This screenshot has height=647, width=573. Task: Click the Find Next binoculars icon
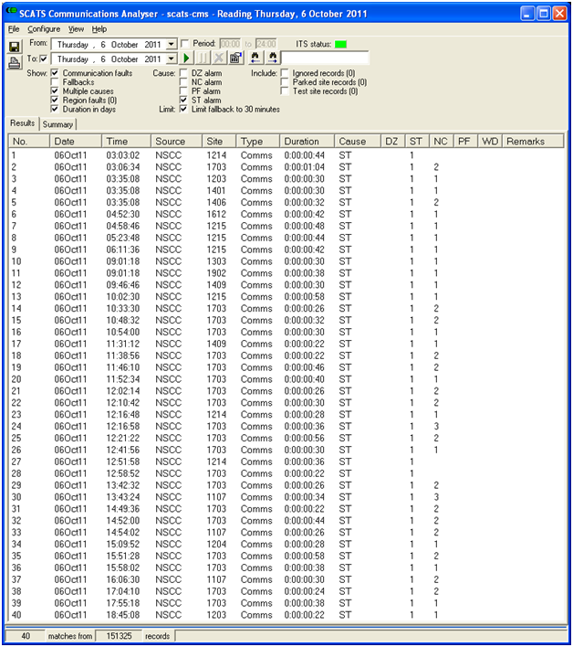point(272,58)
